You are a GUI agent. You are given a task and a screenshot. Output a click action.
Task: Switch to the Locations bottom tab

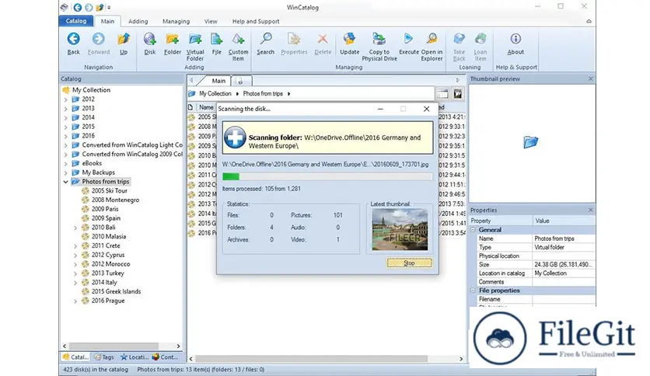135,357
